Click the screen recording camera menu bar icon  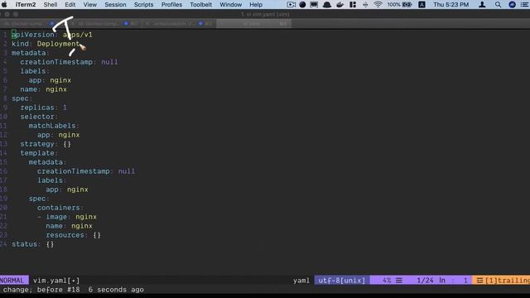(x=291, y=4)
